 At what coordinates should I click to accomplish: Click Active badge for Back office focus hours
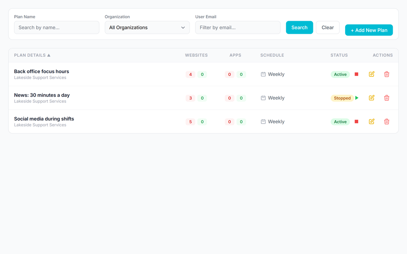(340, 74)
